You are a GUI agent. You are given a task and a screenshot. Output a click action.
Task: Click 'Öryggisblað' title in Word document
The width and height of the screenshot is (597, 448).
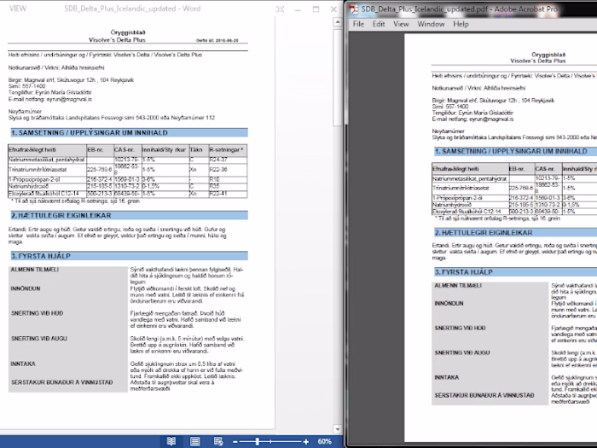point(128,32)
